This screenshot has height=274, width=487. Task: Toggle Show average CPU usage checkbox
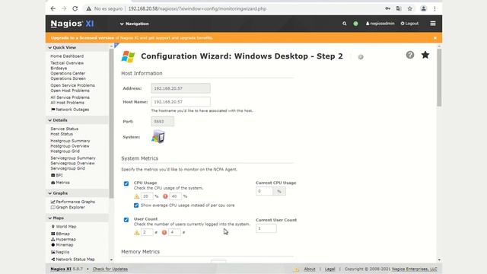click(x=136, y=205)
